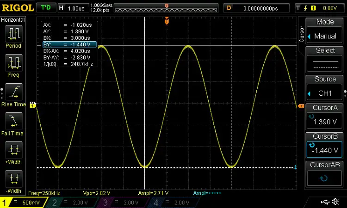Click the BY-AY = -2.830 V readout

(67, 57)
